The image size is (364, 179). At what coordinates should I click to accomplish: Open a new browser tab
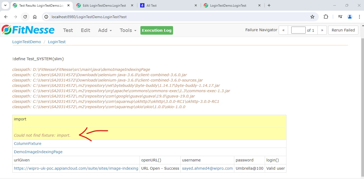269,5
